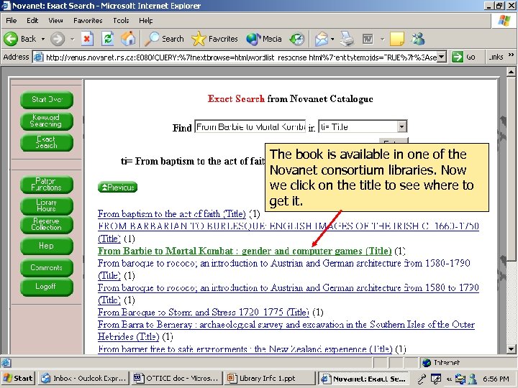Open the History clock icon
This screenshot has height=388, width=518.
click(296, 40)
